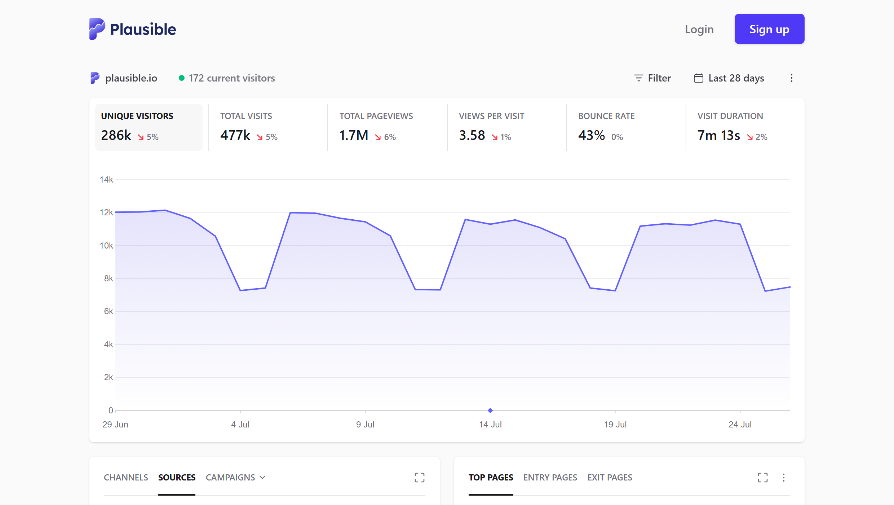The image size is (894, 505).
Task: Open the dashboard three-dot options menu
Action: (792, 78)
